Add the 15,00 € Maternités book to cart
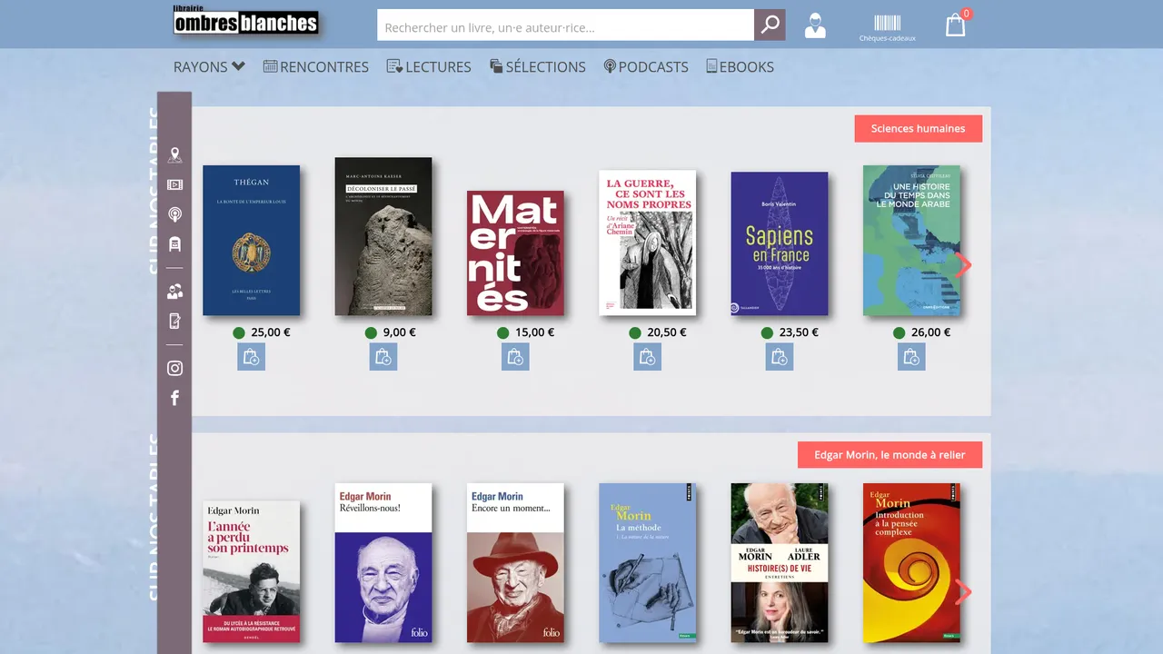The height and width of the screenshot is (654, 1163). [515, 357]
